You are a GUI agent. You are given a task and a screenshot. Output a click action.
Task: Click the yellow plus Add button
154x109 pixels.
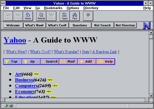(x=87, y=62)
